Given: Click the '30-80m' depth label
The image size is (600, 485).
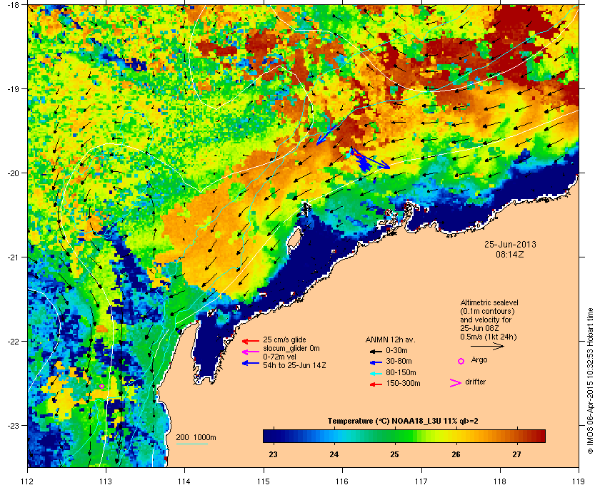Looking at the screenshot, I should (x=399, y=361).
